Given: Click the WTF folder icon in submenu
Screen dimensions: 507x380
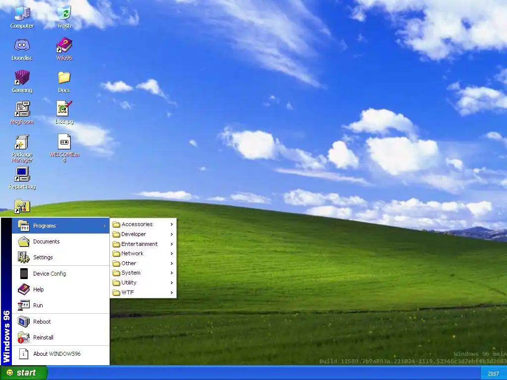Looking at the screenshot, I should pos(116,292).
